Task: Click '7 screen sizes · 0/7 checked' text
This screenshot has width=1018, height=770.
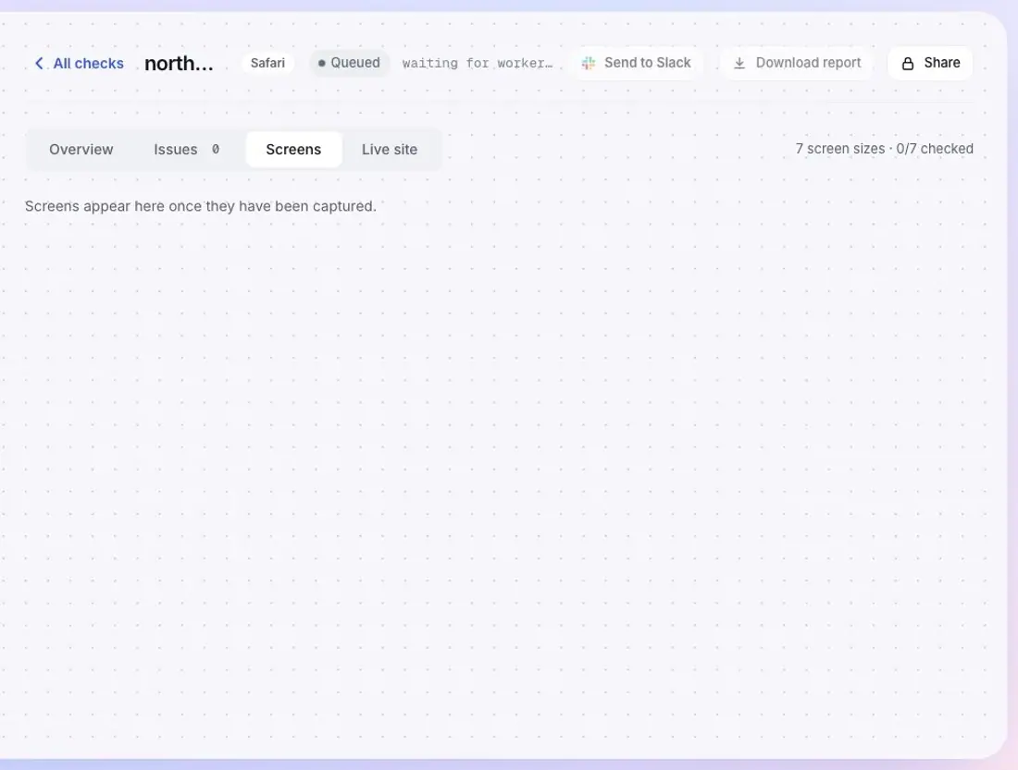Action: point(884,149)
